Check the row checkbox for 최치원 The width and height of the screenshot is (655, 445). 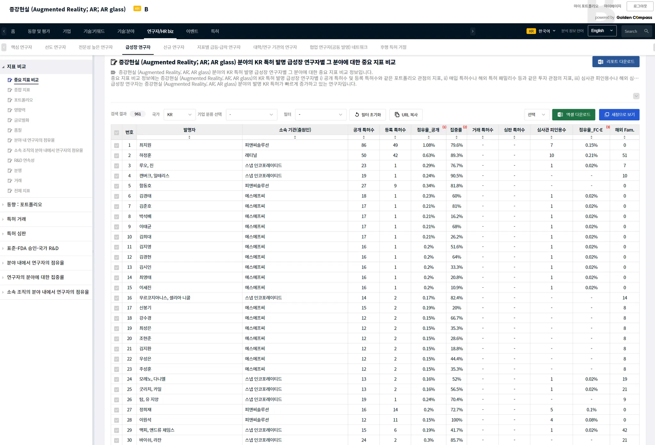click(x=116, y=146)
